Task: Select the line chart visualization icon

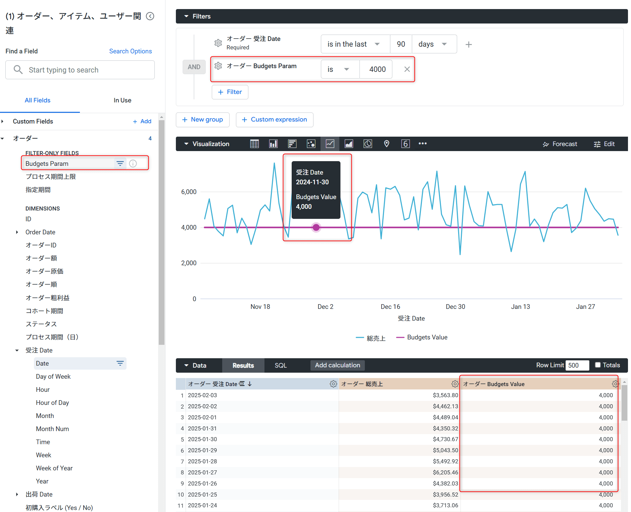Action: tap(330, 144)
